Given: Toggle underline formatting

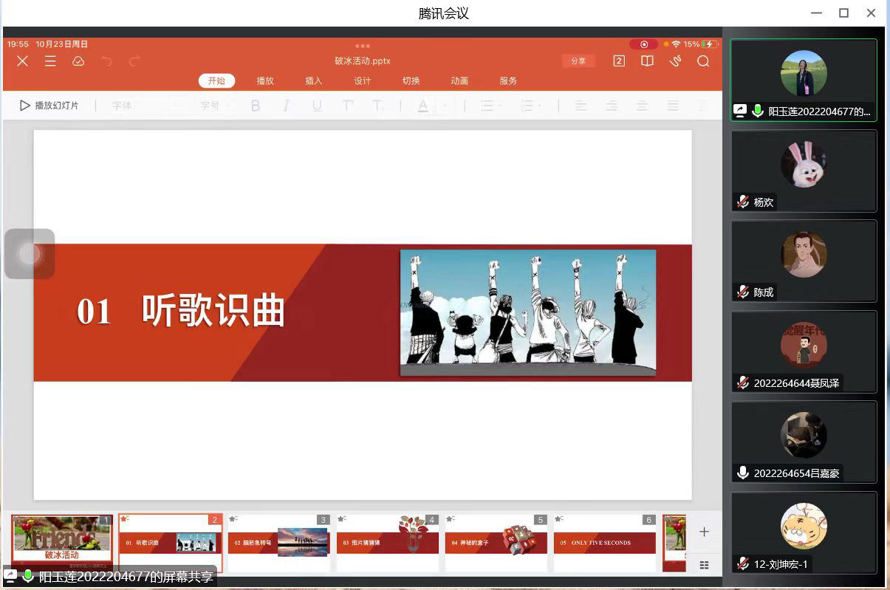Looking at the screenshot, I should 317,106.
